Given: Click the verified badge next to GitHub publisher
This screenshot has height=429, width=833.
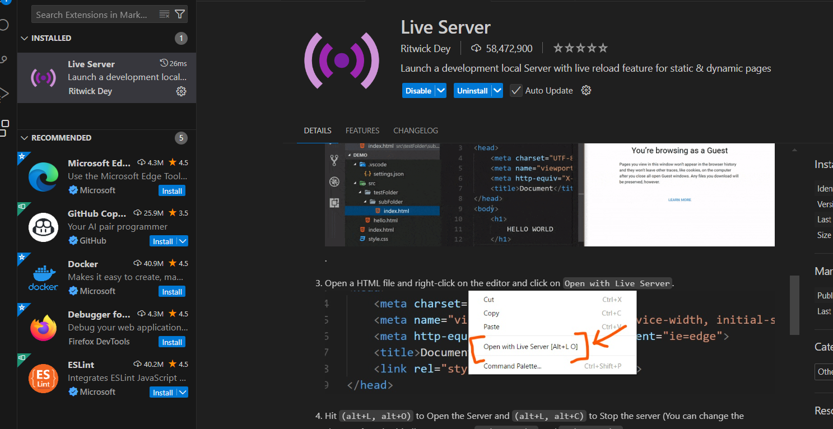Looking at the screenshot, I should pos(73,241).
